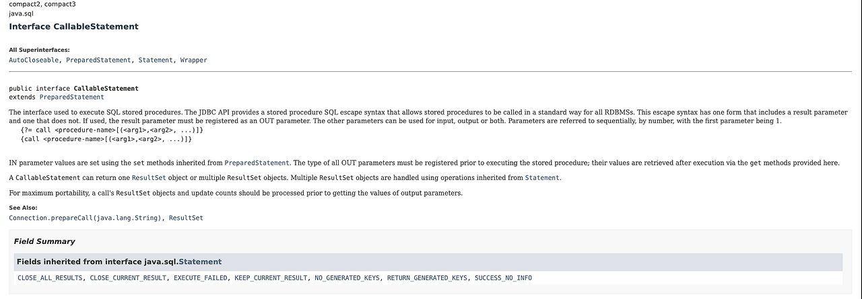The image size is (862, 299).
Task: Open Connection.prepareCall(java.lang.String) See Also link
Action: pos(85,218)
